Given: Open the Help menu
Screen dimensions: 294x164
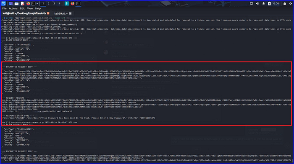Looking at the screenshot, I should [x=38, y=8].
